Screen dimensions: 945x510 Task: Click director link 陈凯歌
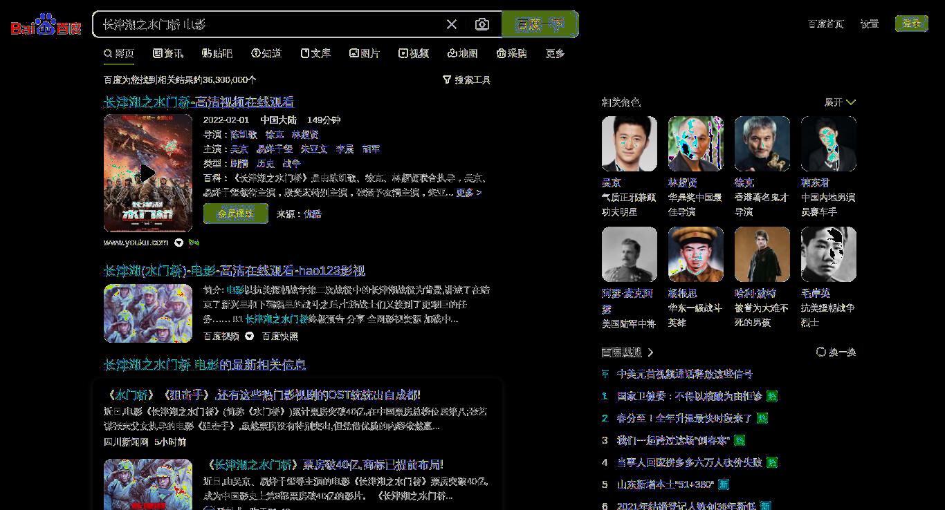tap(244, 135)
